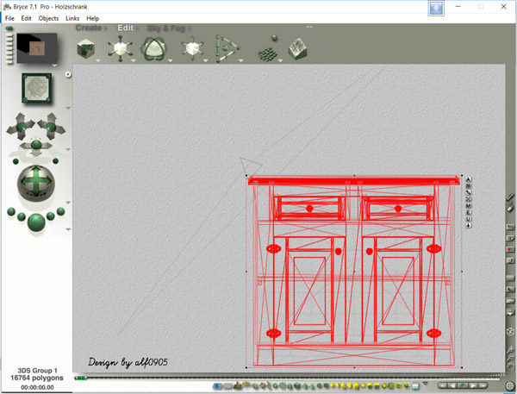
Task: Select tree icon in selection palette
Action: [x=246, y=385]
